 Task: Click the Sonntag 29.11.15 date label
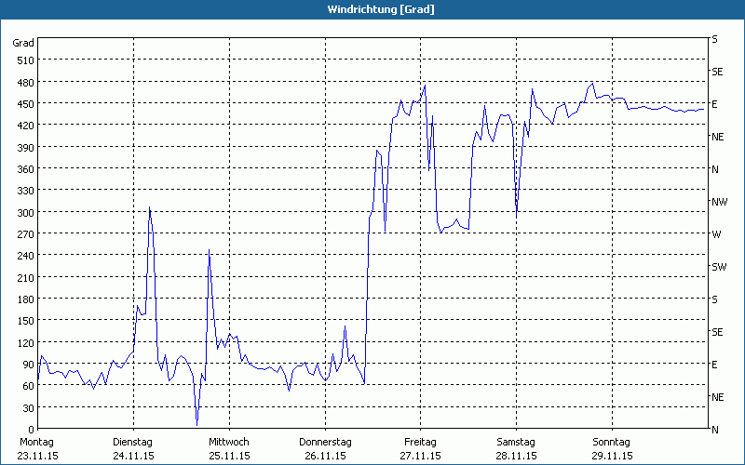point(612,448)
